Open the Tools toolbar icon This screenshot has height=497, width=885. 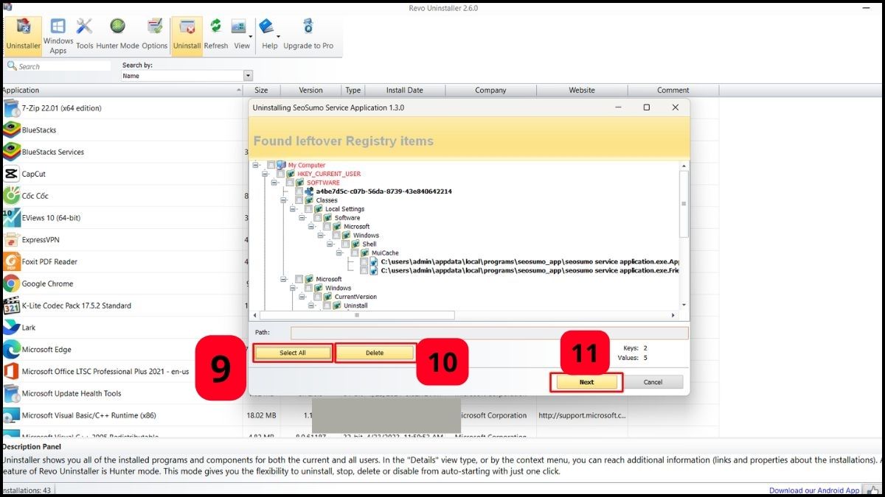tap(85, 35)
